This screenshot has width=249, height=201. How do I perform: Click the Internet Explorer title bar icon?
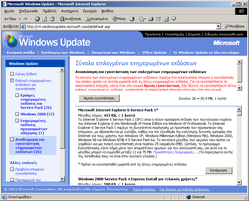pos(4,4)
